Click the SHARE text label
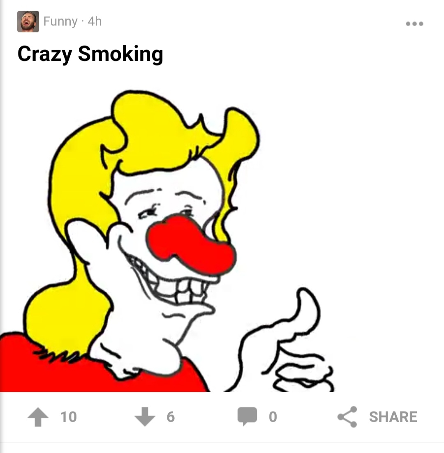 coord(393,417)
